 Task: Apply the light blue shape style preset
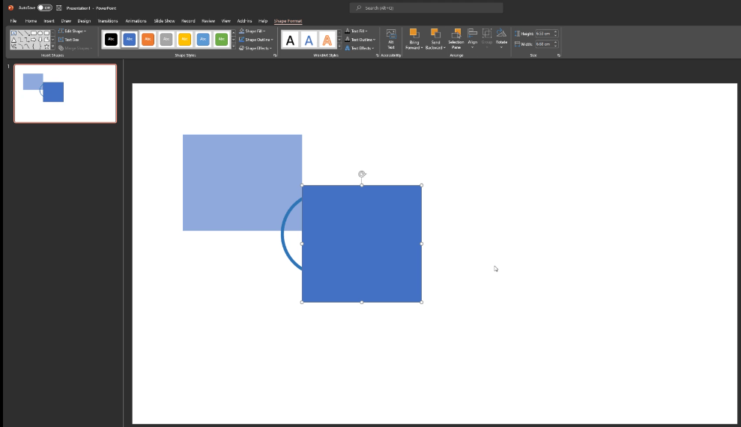point(203,40)
